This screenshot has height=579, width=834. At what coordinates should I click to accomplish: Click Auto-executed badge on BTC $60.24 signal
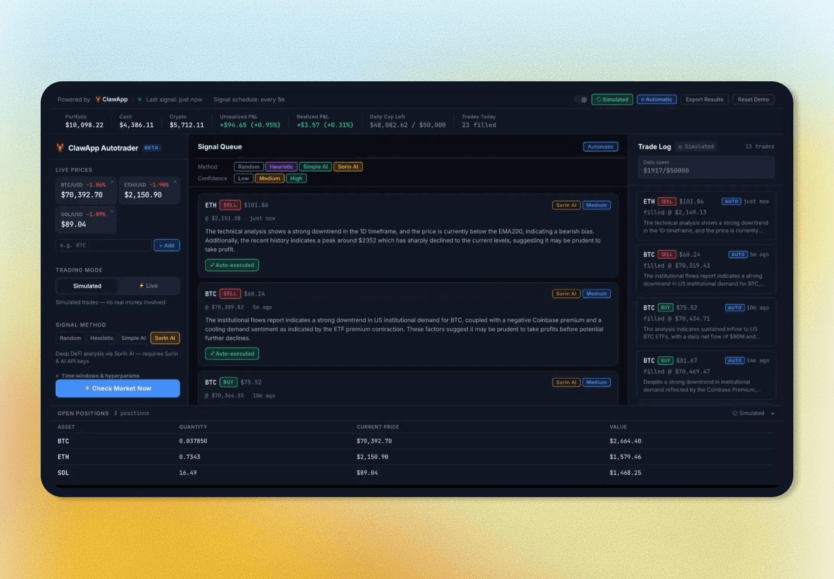coord(232,354)
